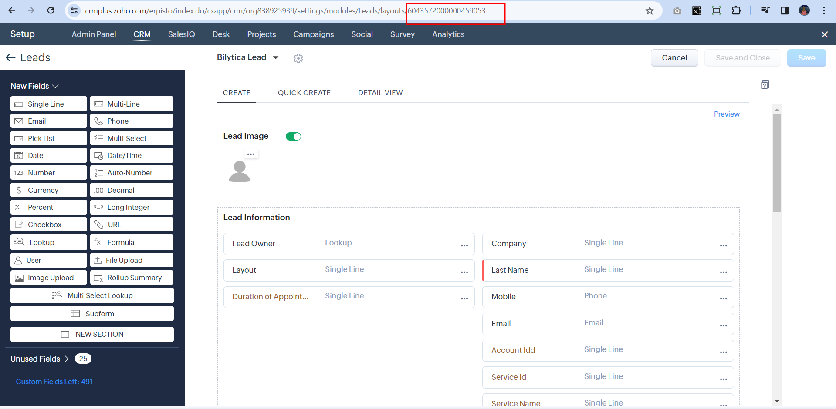Open options for Account Idd field

pos(724,352)
